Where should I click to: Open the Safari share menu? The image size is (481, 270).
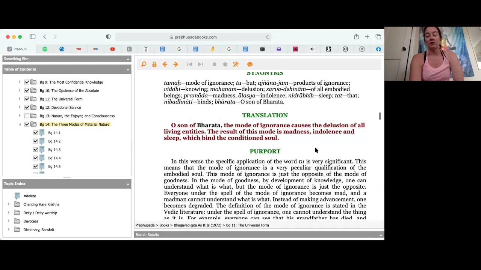[x=356, y=36]
